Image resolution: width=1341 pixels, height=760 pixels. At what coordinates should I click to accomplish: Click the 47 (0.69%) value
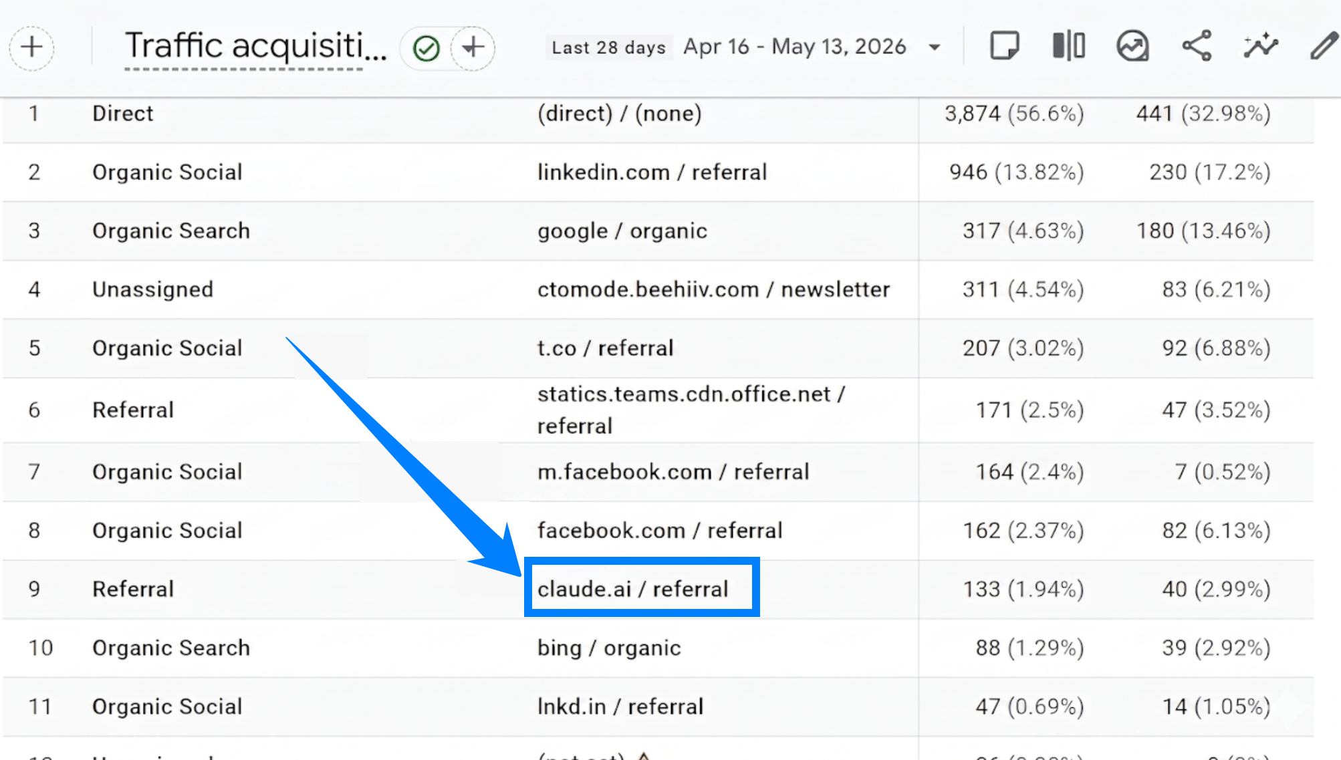coord(1029,707)
